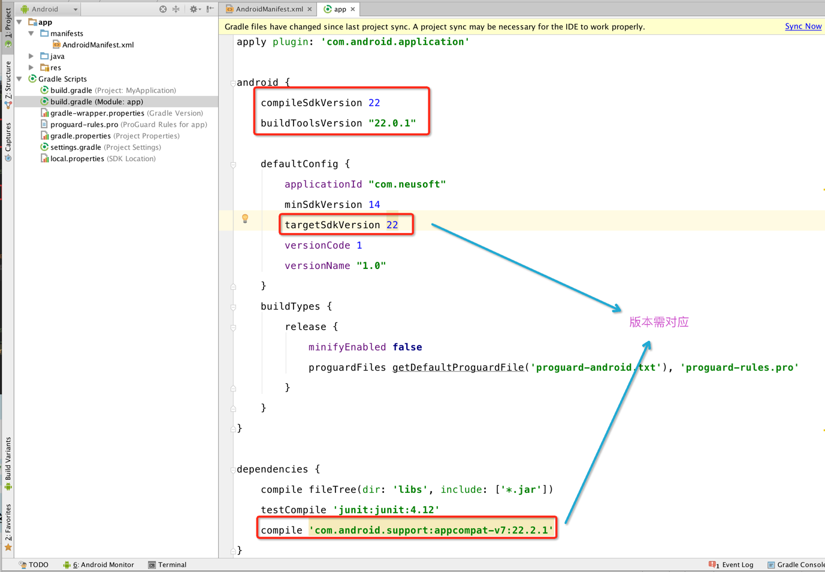This screenshot has height=572, width=825.
Task: Open the TODO tool window
Action: tap(34, 565)
